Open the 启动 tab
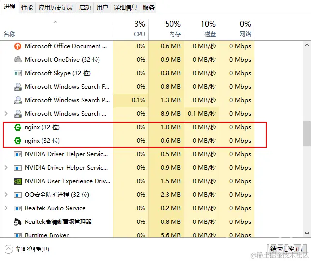 (x=85, y=8)
